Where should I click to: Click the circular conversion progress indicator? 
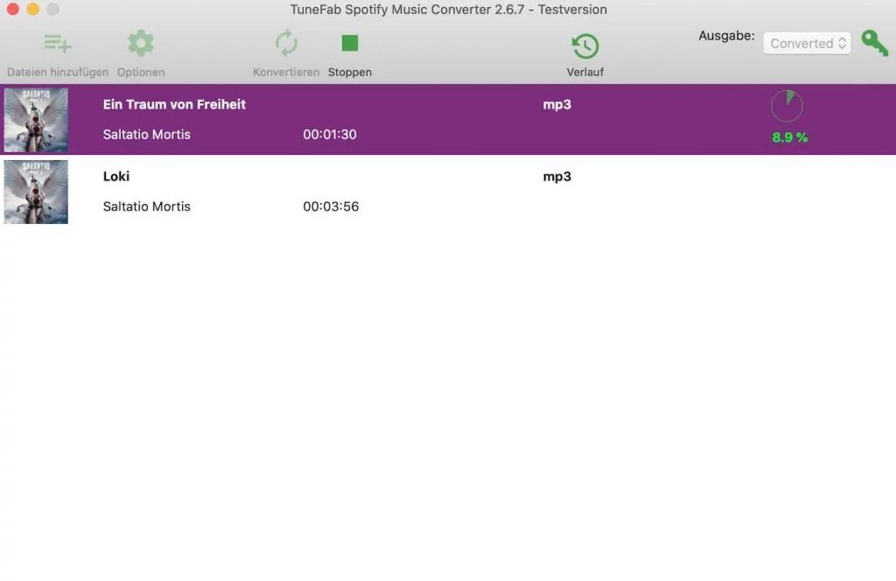(x=787, y=106)
